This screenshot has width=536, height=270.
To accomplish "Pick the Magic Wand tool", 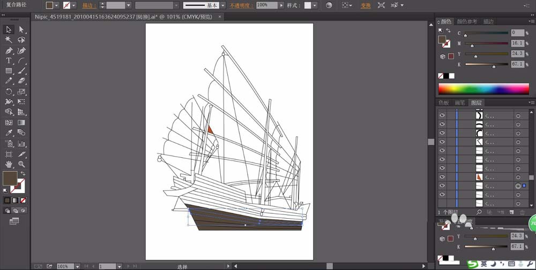I will [x=9, y=40].
